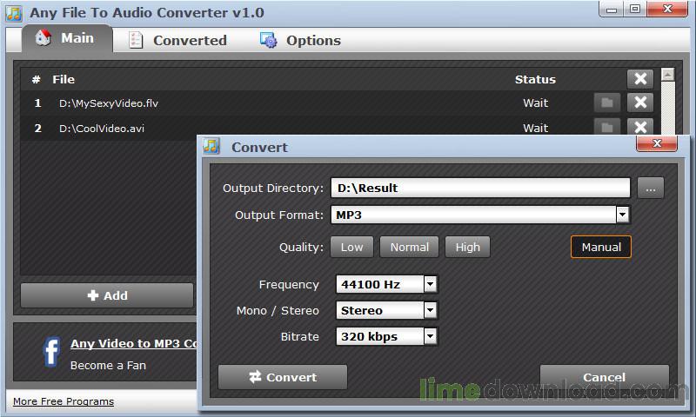Click app music note icon in title bar
The width and height of the screenshot is (696, 417).
tap(14, 13)
